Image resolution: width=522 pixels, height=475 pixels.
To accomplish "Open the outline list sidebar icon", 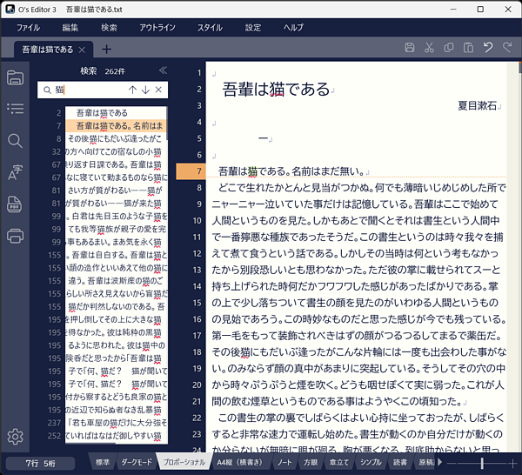I will [x=16, y=109].
